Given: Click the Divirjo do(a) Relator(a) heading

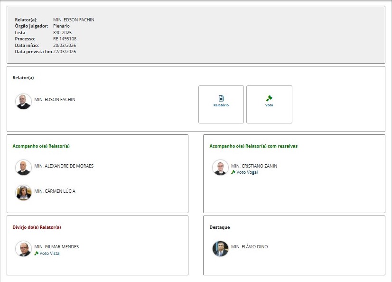Looking at the screenshot, I should [37, 227].
